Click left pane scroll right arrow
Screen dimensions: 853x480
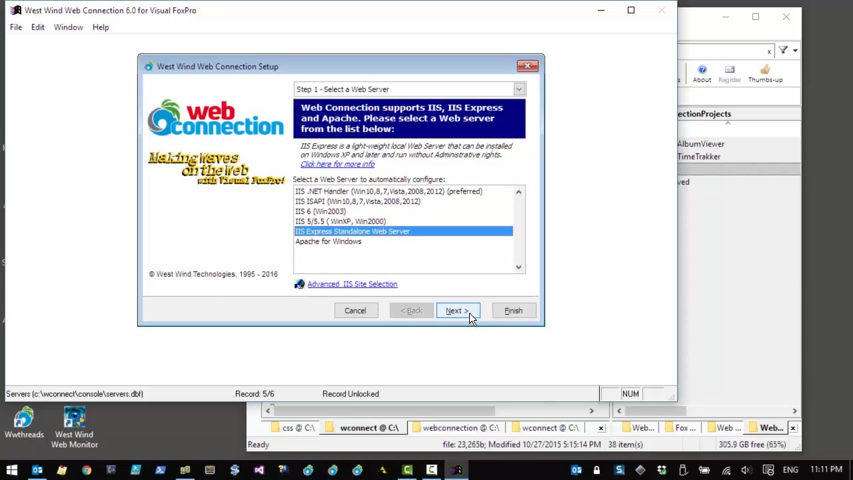click(x=591, y=411)
